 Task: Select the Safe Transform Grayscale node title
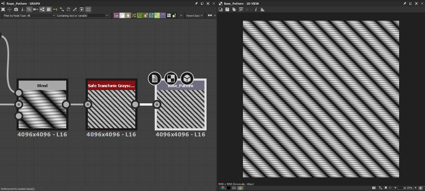click(x=111, y=86)
